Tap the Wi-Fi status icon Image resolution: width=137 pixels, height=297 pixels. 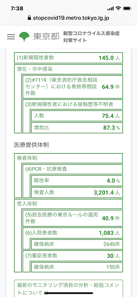[119, 9]
